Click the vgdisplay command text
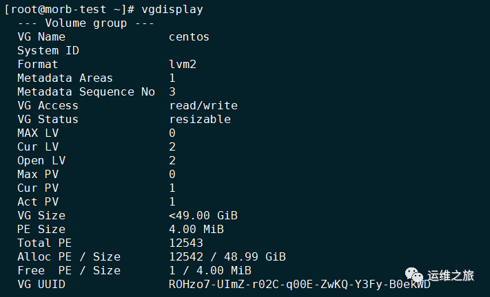 click(x=172, y=10)
